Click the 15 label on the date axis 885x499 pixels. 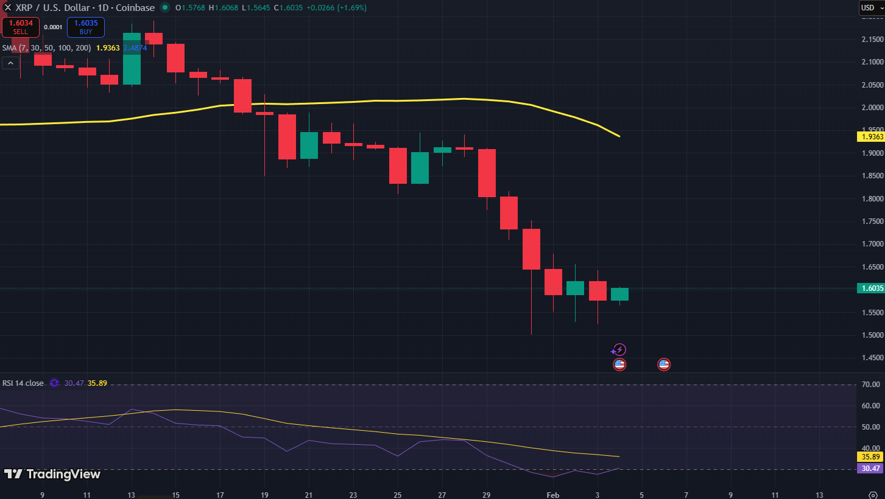click(x=175, y=495)
